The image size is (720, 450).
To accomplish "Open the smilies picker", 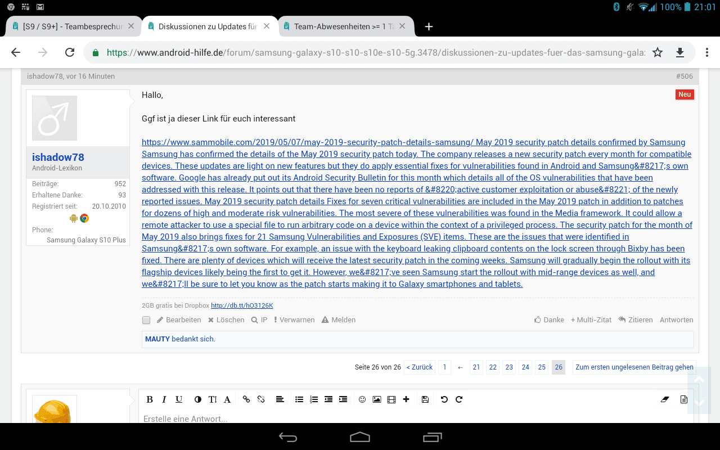I will coord(362,399).
